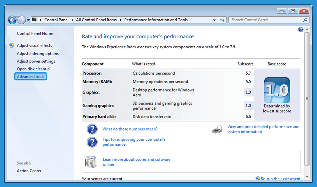
Task: Click Re-run the assessment link
Action: tap(280, 179)
